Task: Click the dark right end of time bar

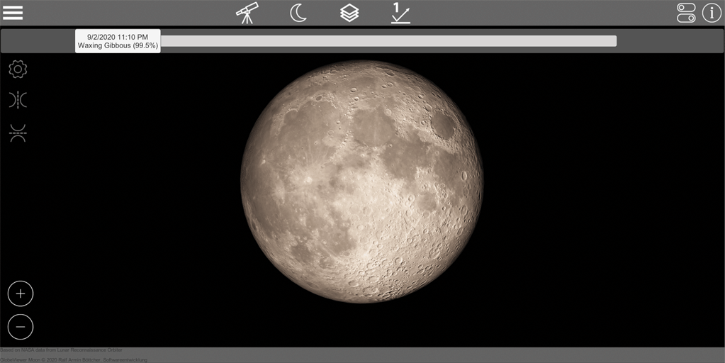Action: 668,41
